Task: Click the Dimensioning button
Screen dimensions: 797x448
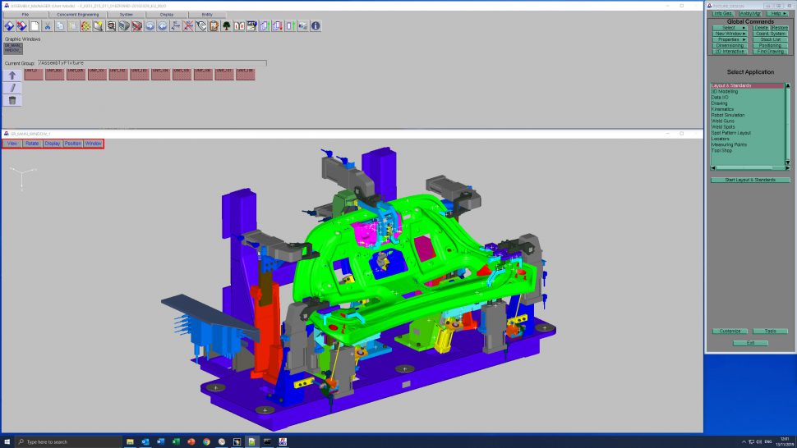Action: coord(730,45)
